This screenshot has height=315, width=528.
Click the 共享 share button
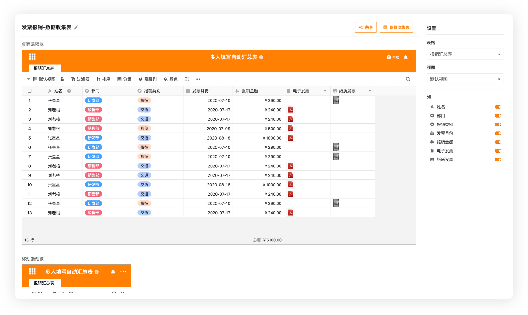coord(366,27)
